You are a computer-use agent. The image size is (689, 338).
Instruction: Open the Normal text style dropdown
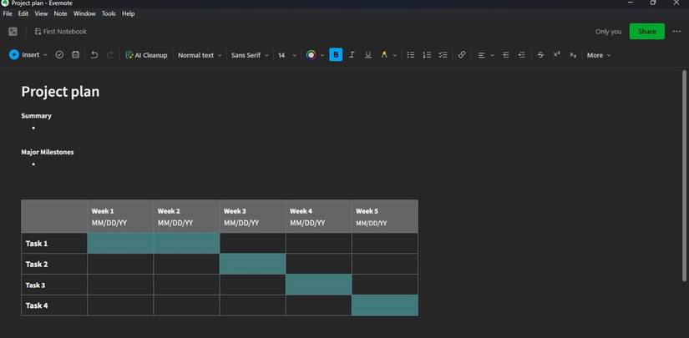[x=200, y=55]
